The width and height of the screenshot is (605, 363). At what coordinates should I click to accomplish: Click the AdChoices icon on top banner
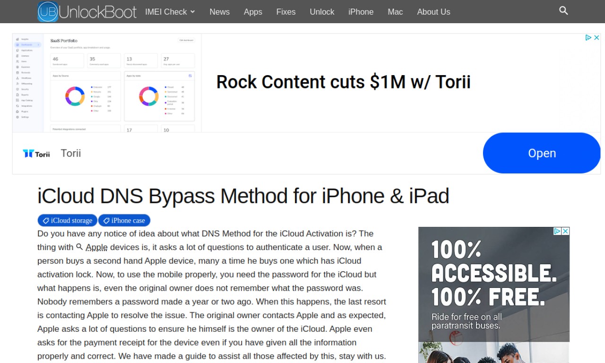coord(588,37)
